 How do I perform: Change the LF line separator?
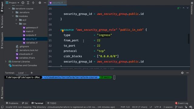pos(151,107)
